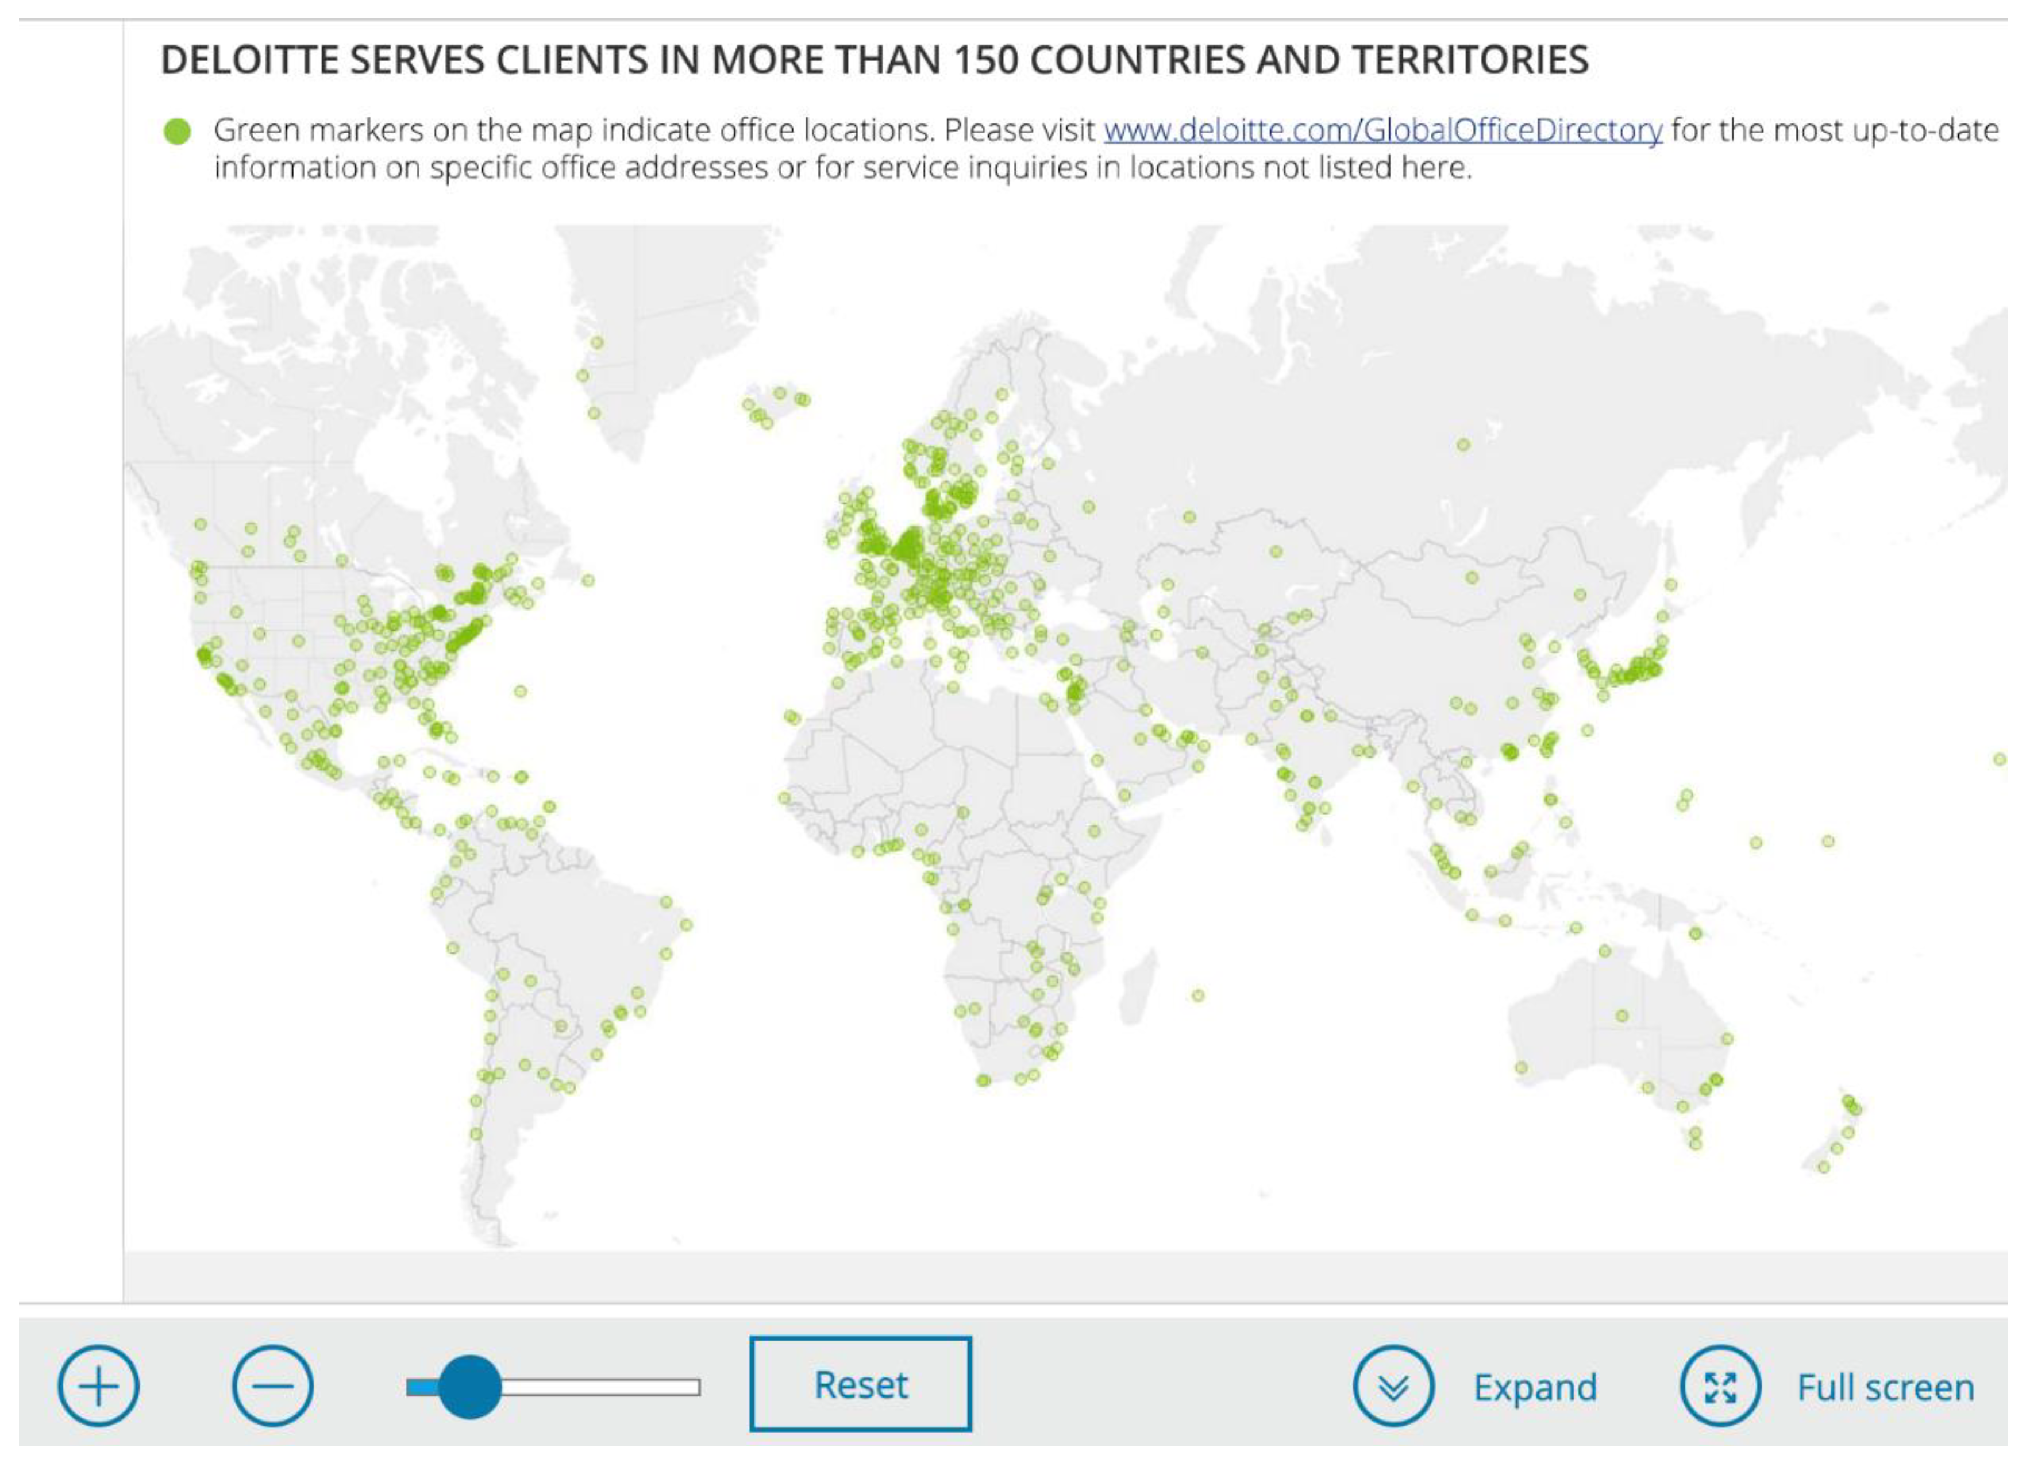Screen dimensions: 2026x1459
Task: Click the Expand text label
Action: [1535, 1388]
